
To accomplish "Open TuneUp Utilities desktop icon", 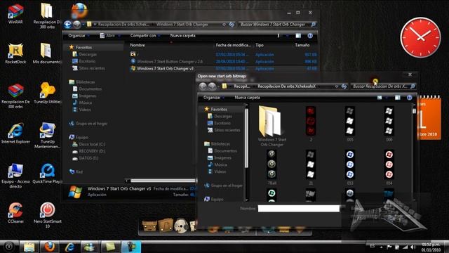I will click(47, 93).
